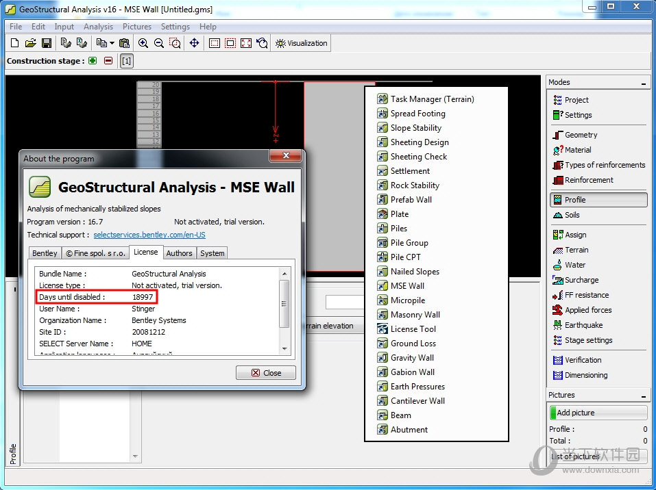The height and width of the screenshot is (490, 656).
Task: Open Settings mode in Modes panel
Action: pos(572,115)
